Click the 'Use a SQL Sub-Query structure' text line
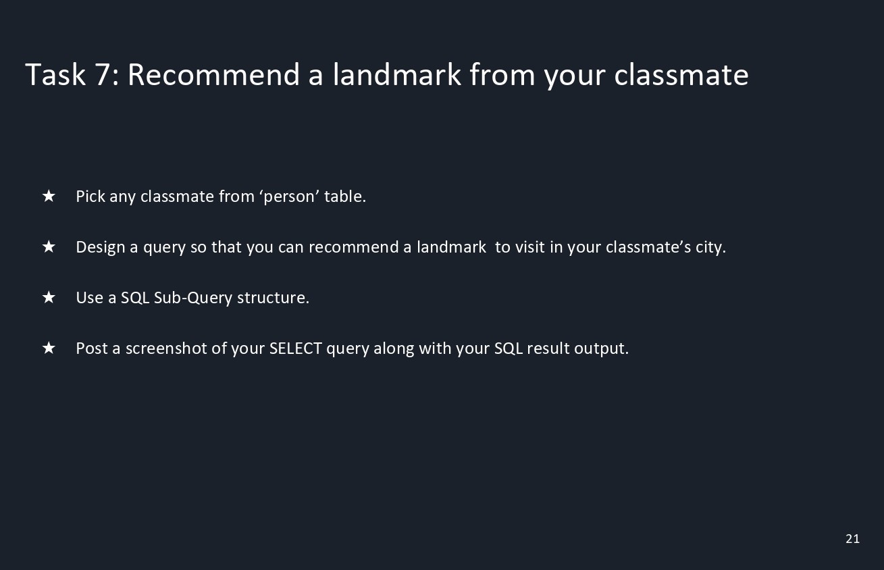The width and height of the screenshot is (884, 570). 192,298
